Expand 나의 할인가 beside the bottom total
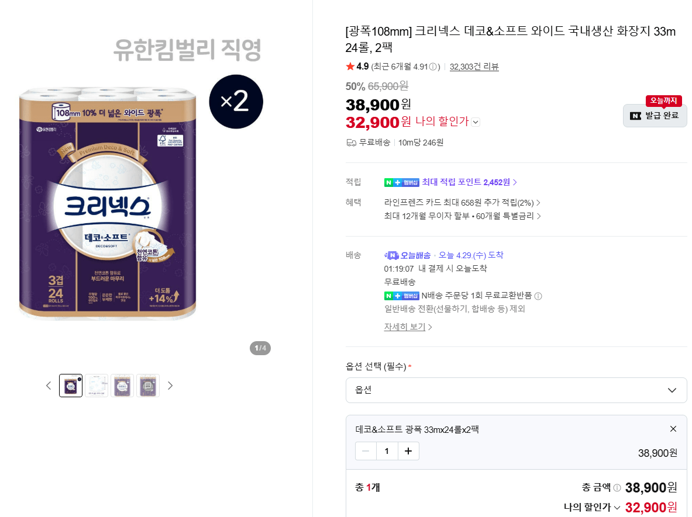 [616, 506]
